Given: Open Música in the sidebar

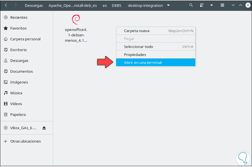Looking at the screenshot, I should [x=16, y=93].
